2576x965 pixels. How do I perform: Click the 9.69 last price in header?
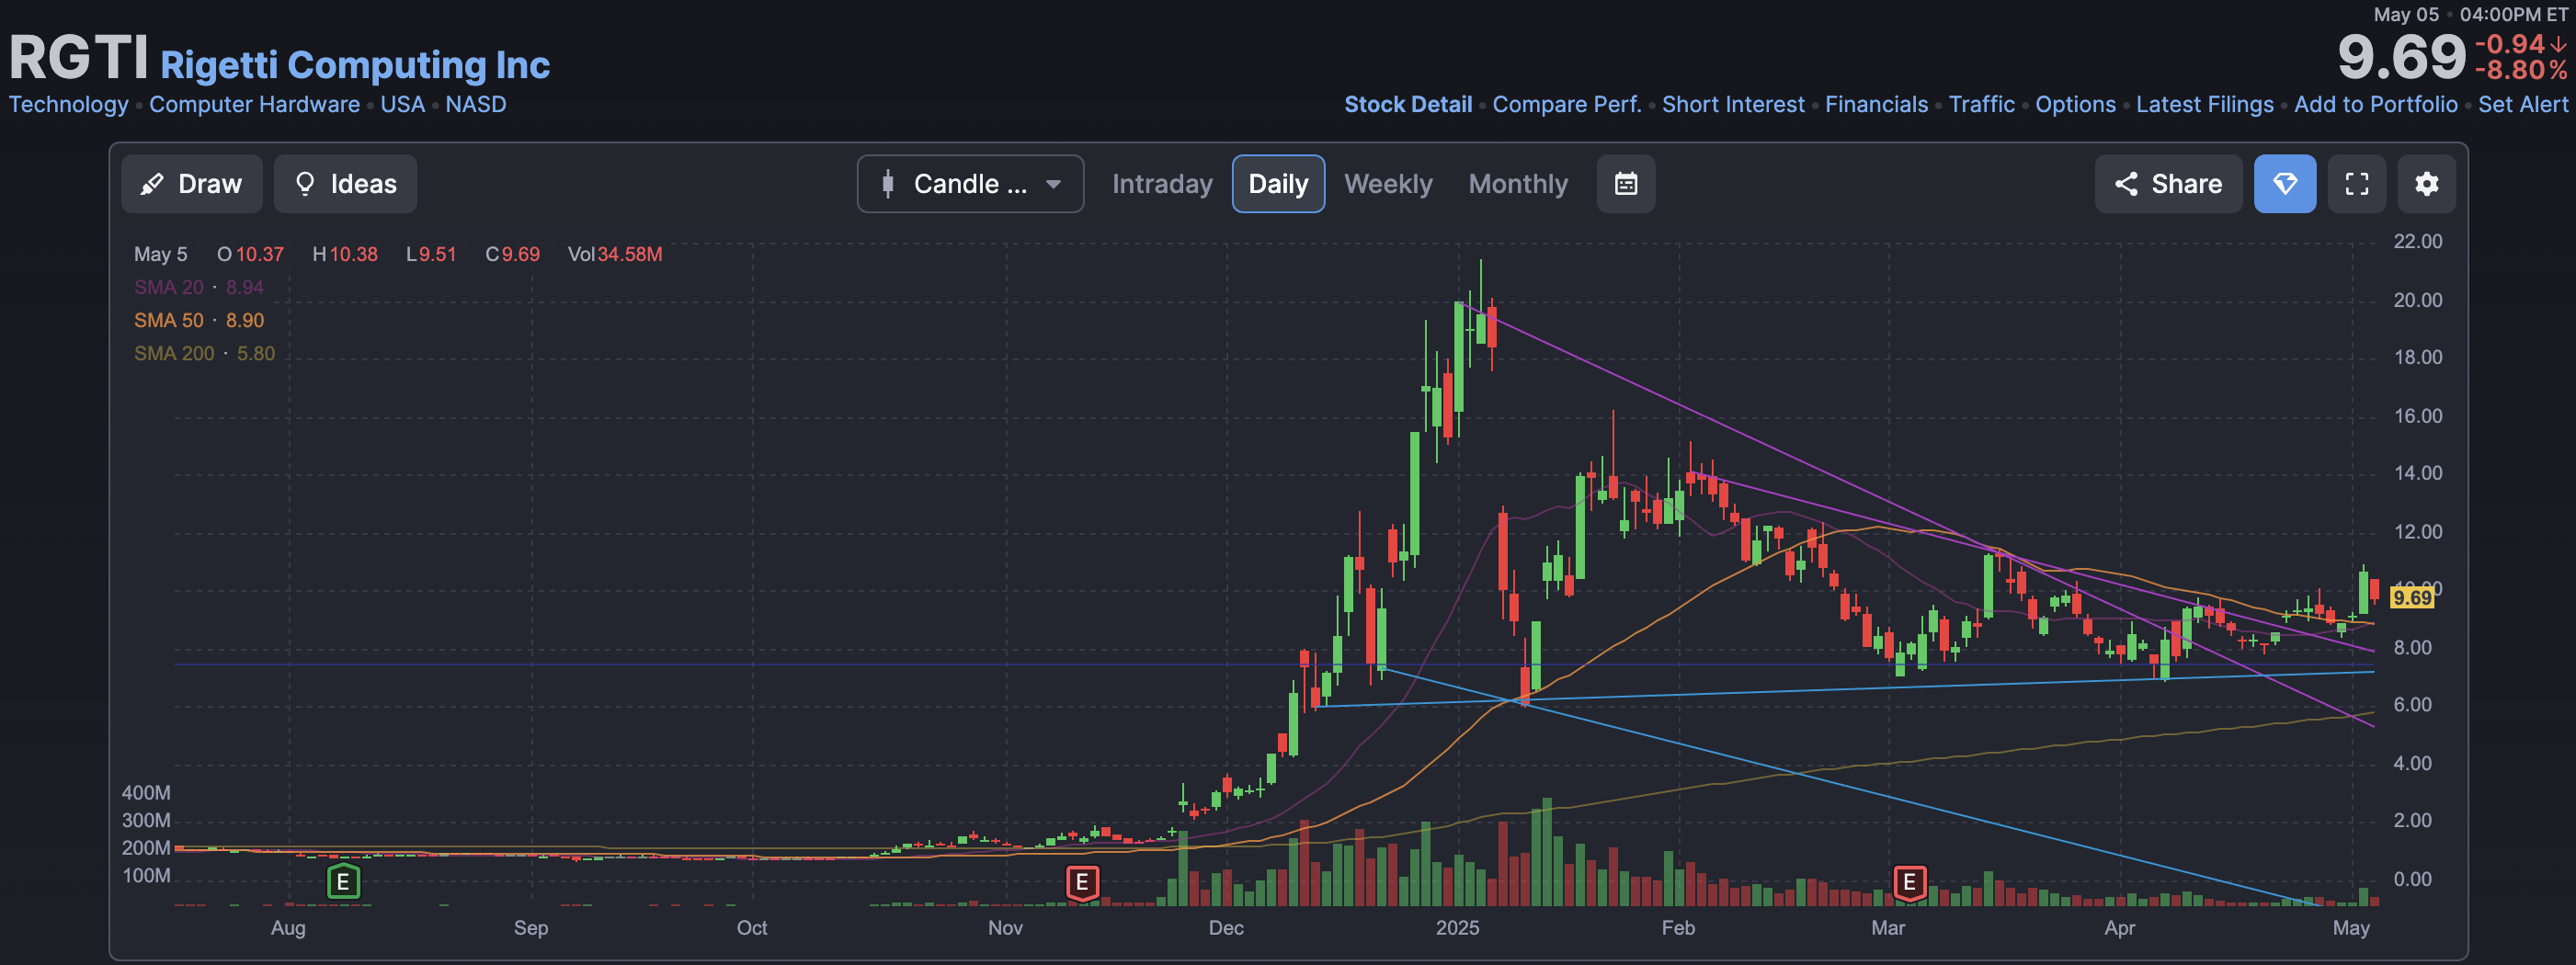(2402, 56)
